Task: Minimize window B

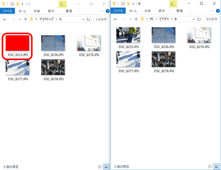Action: [189, 4]
